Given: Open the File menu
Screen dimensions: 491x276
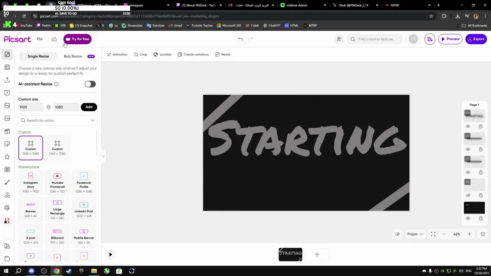Looking at the screenshot, I should pos(40,39).
